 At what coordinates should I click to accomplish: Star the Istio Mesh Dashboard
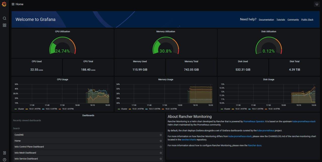pyautogui.click(x=161, y=153)
